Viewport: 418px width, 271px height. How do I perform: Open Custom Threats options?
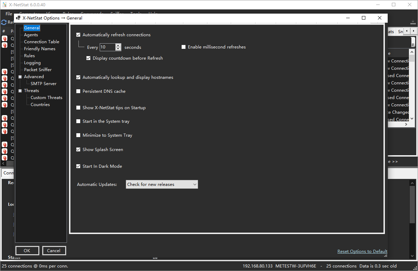46,98
